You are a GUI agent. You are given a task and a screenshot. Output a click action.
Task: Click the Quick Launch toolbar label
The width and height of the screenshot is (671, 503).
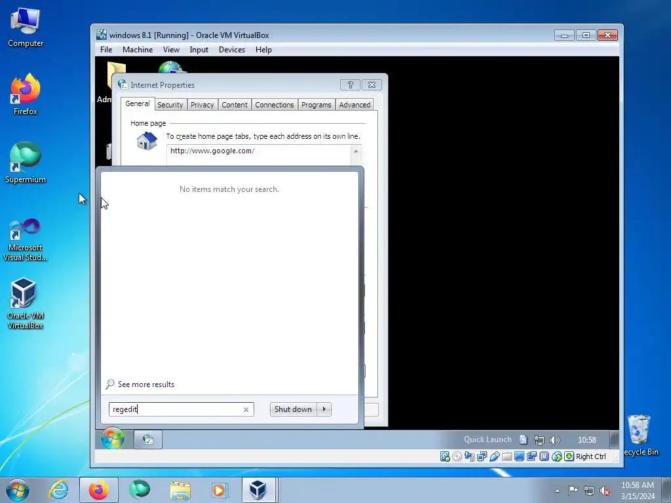(x=488, y=439)
